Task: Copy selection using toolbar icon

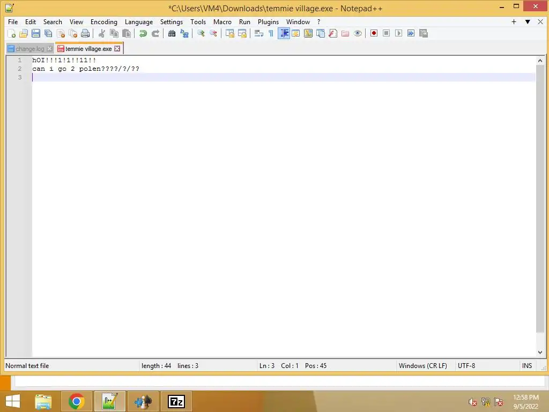Action: click(x=114, y=33)
